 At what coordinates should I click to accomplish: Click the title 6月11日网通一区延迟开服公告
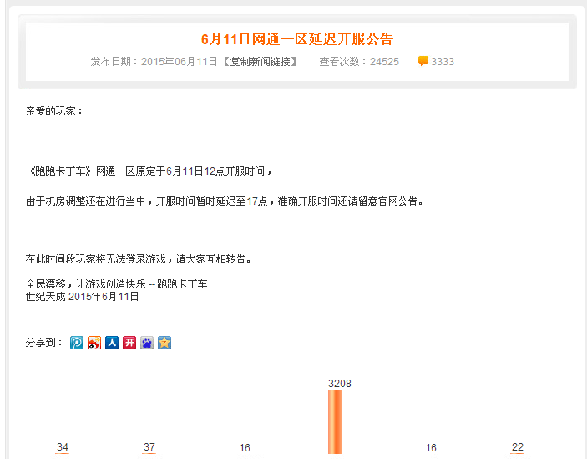point(297,39)
